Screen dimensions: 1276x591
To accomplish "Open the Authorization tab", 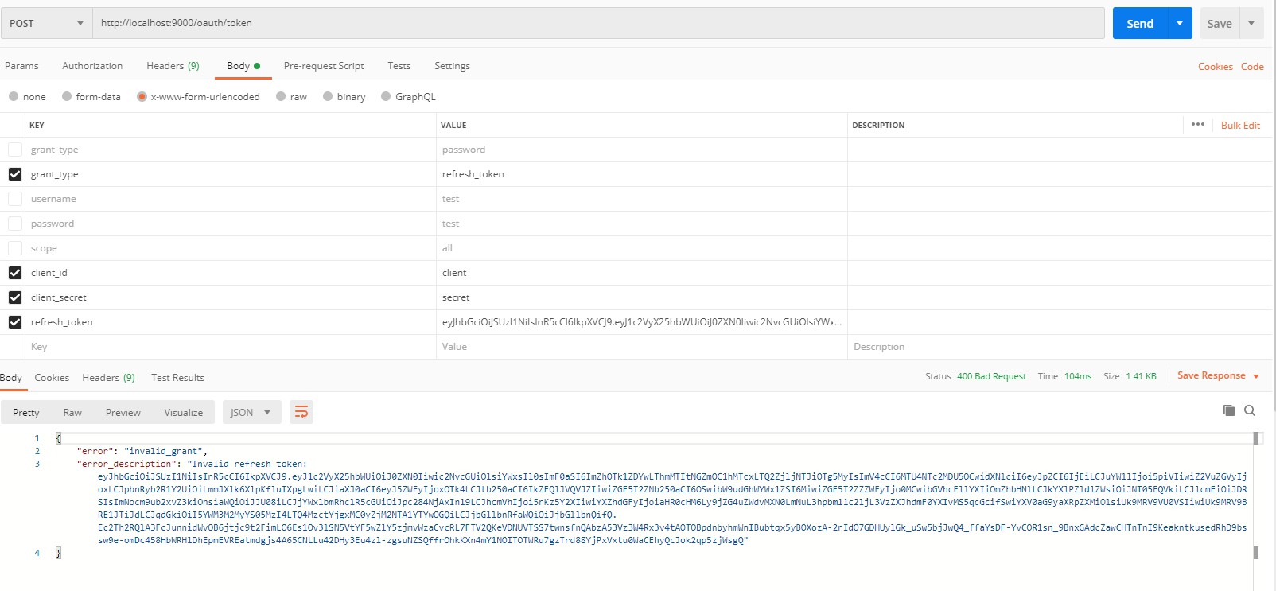I will [92, 66].
